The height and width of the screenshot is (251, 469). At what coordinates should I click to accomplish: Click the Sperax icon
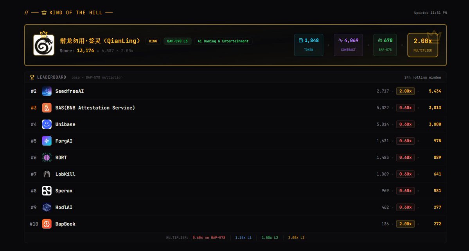(x=47, y=191)
